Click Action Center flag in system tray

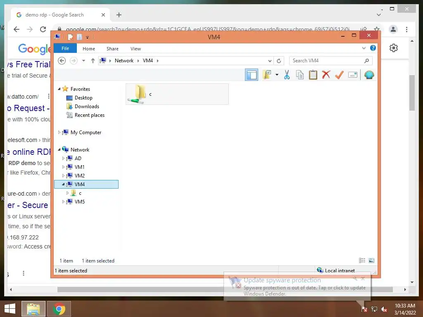(364, 309)
